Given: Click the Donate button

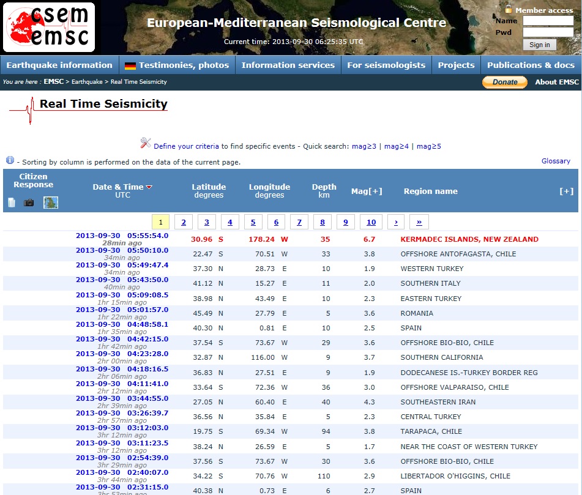Looking at the screenshot, I should 505,82.
